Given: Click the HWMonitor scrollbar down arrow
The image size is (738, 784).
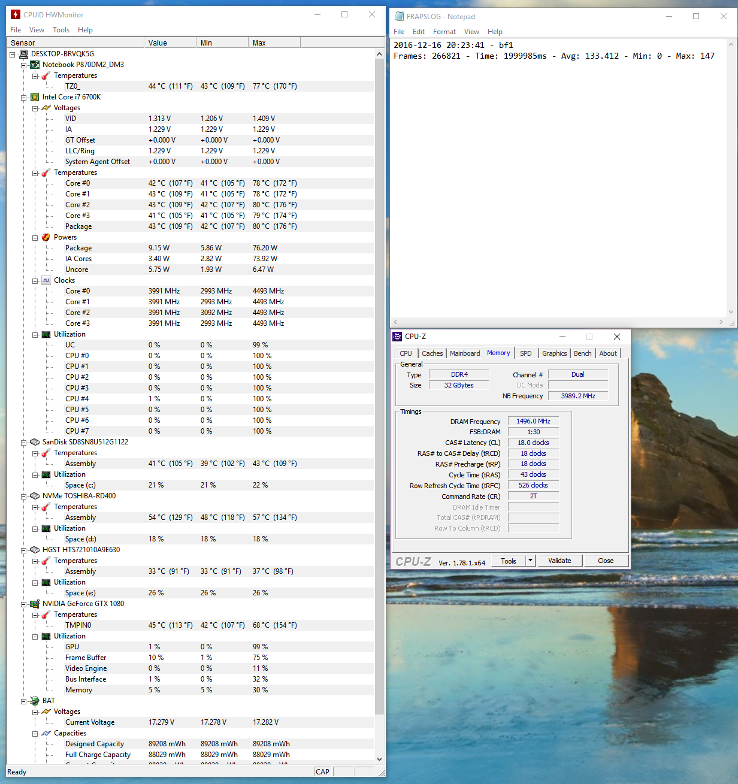Looking at the screenshot, I should click(x=379, y=759).
